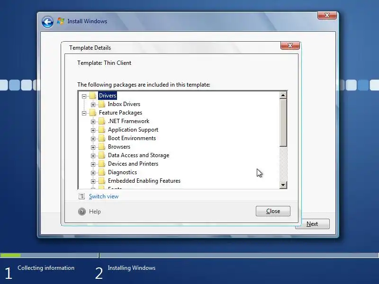Image resolution: width=379 pixels, height=284 pixels.
Task: Go back using the blue arrow button
Action: pos(47,22)
